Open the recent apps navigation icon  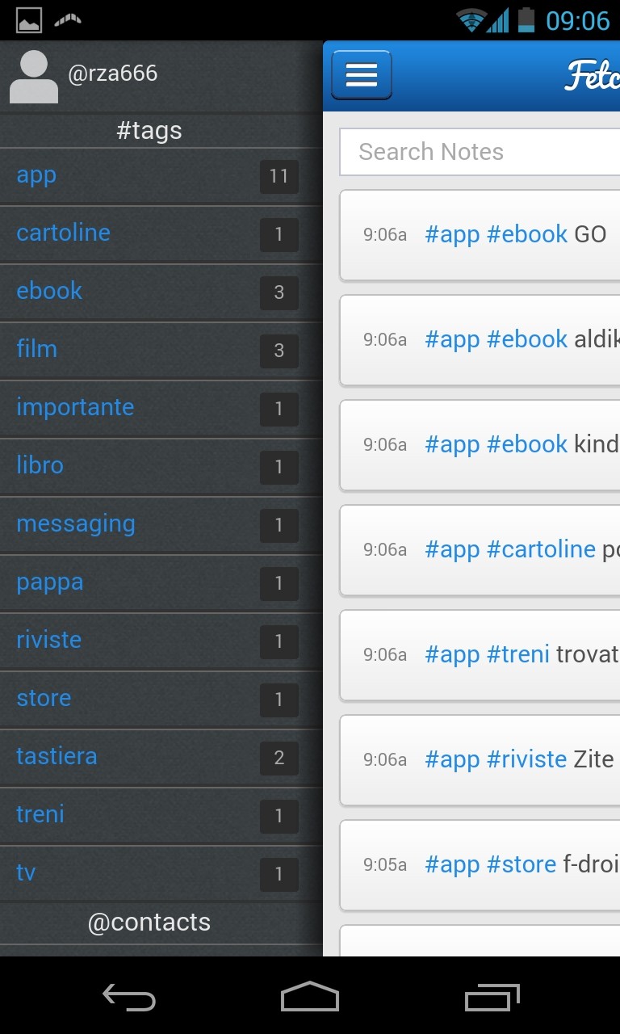tap(492, 998)
